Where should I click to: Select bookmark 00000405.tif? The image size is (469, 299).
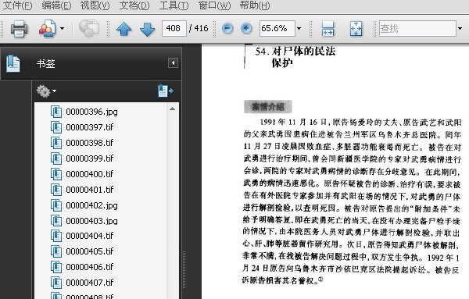pyautogui.click(x=90, y=251)
